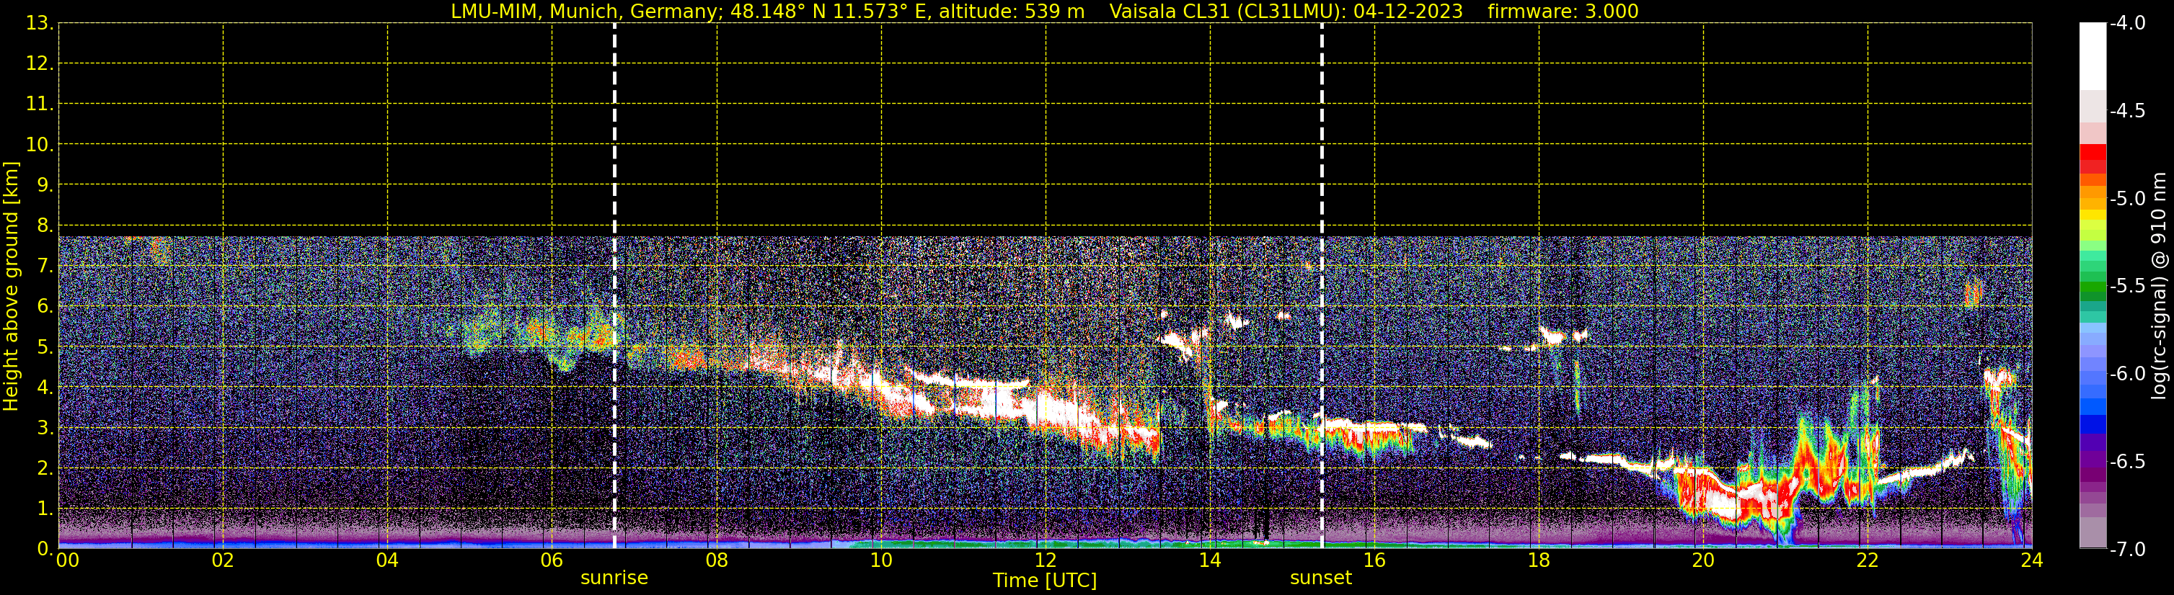The width and height of the screenshot is (2174, 595).
Task: Click the time-axis tick label "10"
Action: [x=881, y=560]
